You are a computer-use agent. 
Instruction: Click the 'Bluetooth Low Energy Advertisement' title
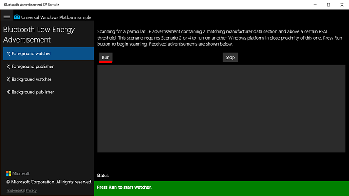39,34
